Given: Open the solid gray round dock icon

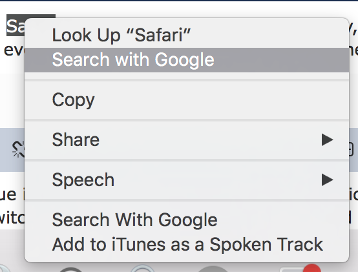Looking at the screenshot, I should (x=213, y=269).
